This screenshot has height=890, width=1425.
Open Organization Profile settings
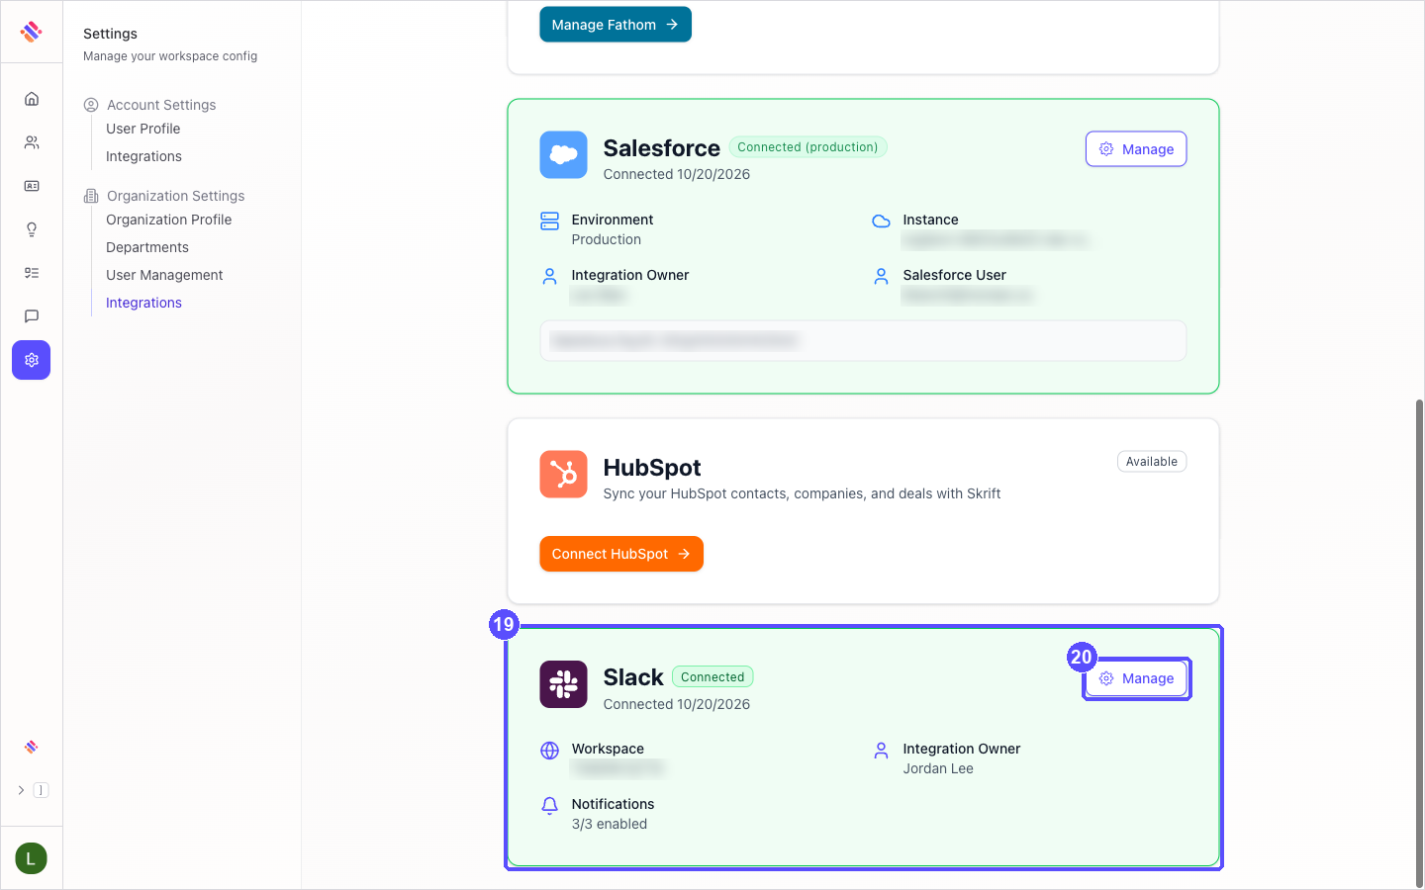[x=169, y=220]
